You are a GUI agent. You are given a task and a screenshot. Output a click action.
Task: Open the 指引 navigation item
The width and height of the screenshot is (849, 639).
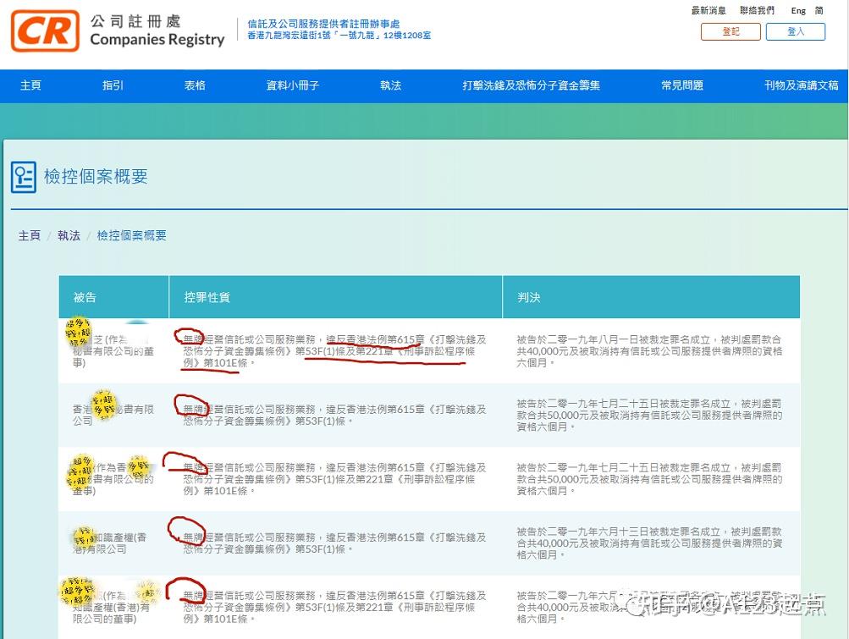(x=112, y=85)
